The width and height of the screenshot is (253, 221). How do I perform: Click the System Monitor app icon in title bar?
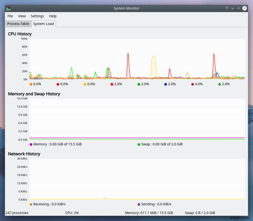click(x=9, y=9)
